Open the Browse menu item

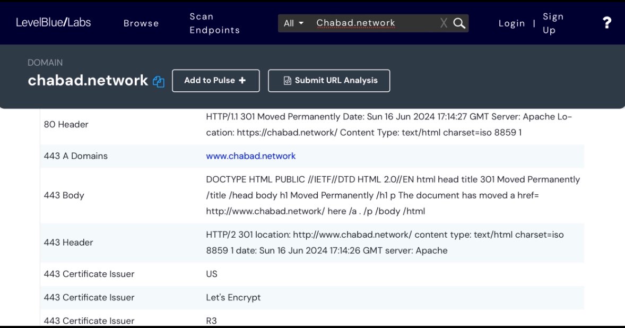141,23
